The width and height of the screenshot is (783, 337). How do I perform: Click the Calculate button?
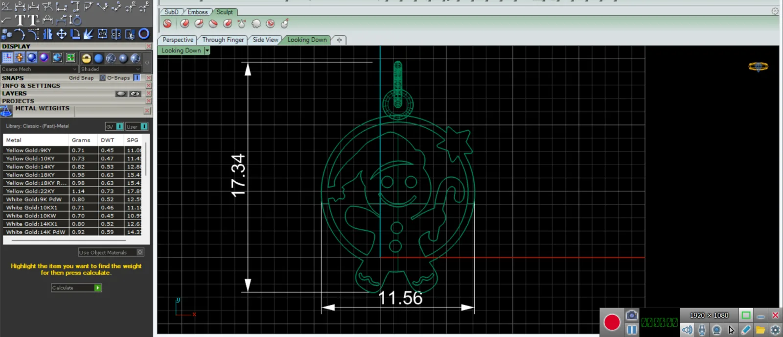(x=76, y=288)
